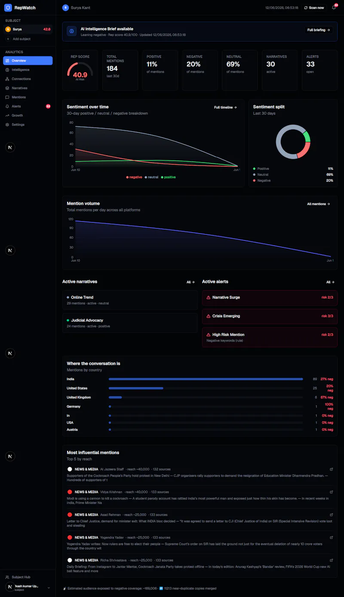This screenshot has height=597, width=344.
Task: Click the Neutral 69% stat card
Action: tap(240, 70)
